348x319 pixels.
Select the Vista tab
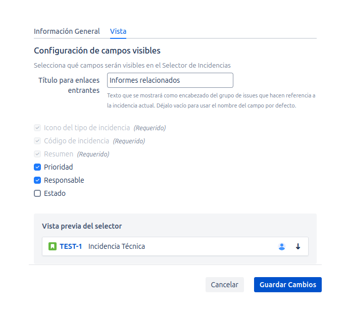(x=118, y=31)
